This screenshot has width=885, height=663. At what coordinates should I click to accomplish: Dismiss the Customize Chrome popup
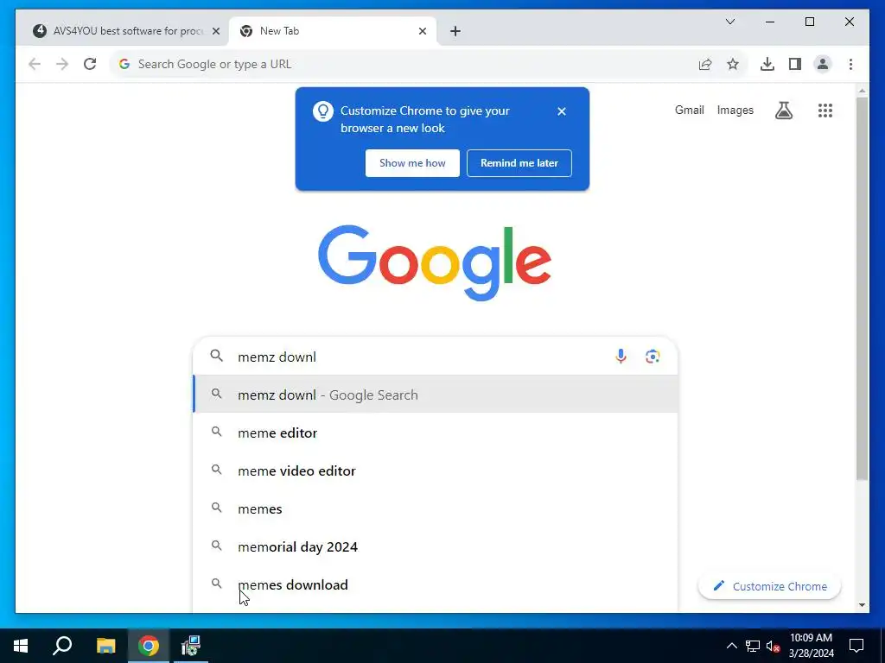click(x=561, y=111)
